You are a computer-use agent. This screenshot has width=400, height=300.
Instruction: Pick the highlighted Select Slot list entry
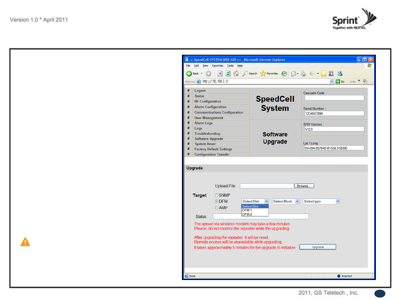[255, 206]
